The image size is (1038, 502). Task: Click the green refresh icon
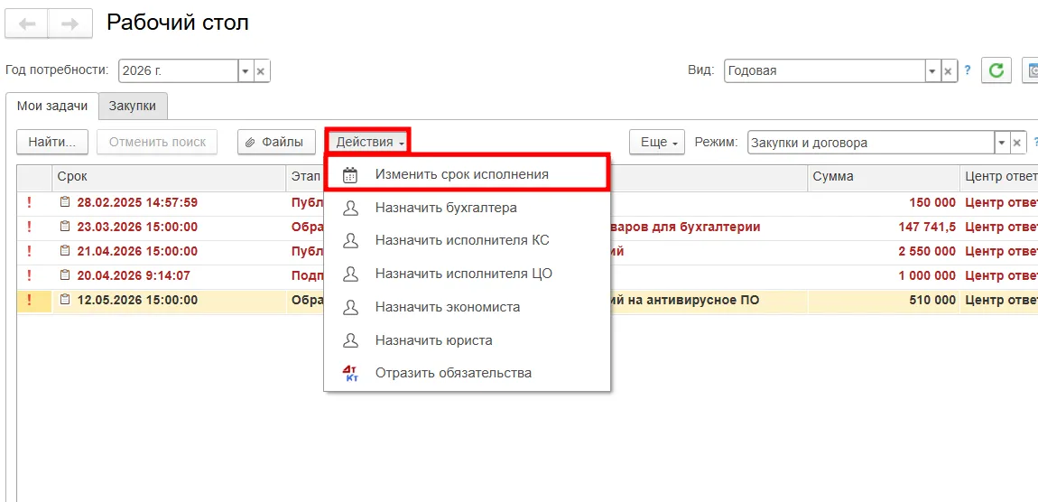pyautogui.click(x=996, y=70)
